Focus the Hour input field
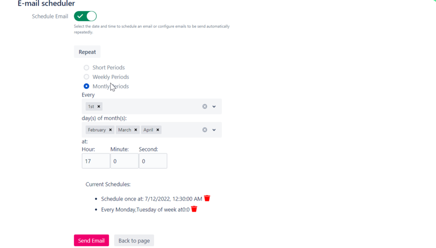 [96, 161]
